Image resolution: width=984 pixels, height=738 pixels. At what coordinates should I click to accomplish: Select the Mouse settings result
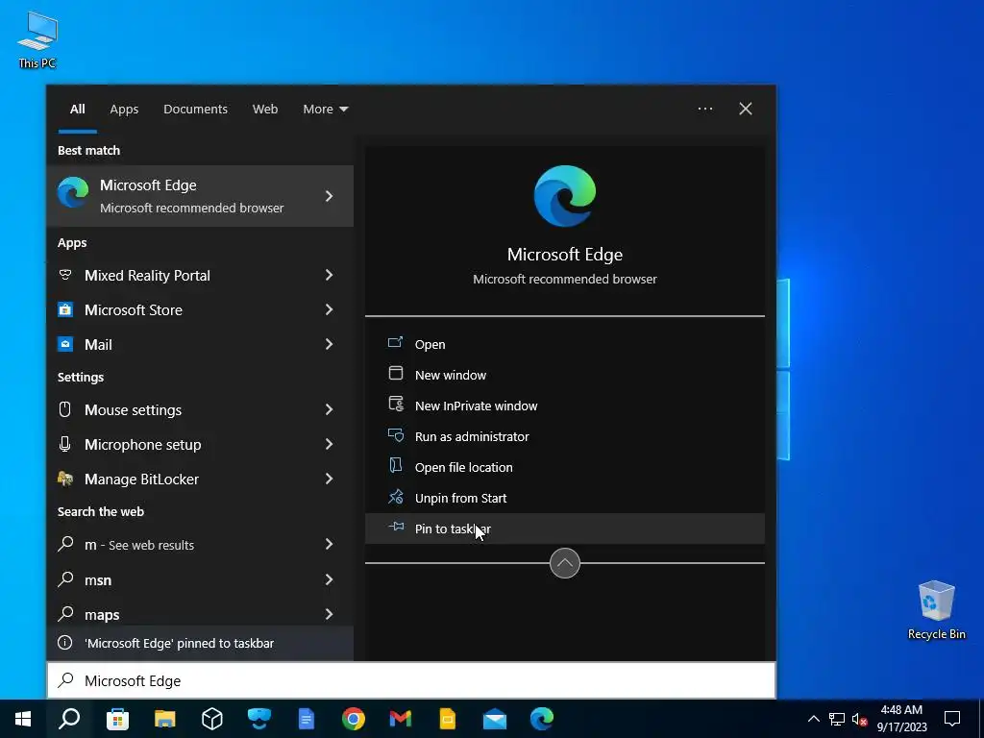(x=200, y=409)
